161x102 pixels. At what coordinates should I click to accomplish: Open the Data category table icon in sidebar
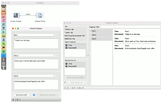(4, 9)
